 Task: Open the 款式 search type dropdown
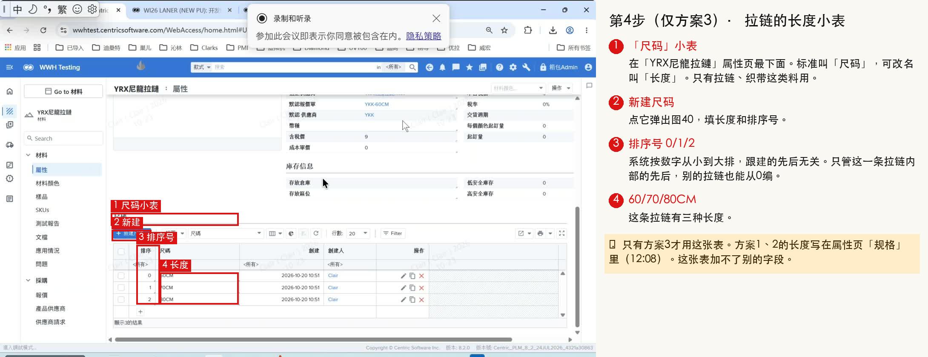click(202, 67)
